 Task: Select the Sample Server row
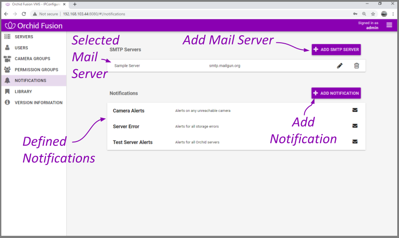236,66
